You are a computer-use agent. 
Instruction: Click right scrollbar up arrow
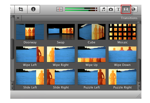139,84
